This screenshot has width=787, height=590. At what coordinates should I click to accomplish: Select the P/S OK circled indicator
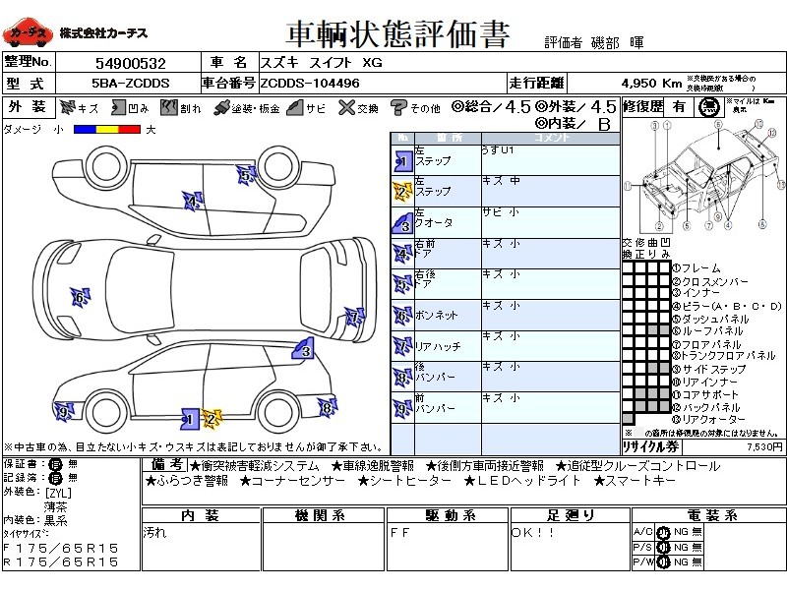coord(663,548)
